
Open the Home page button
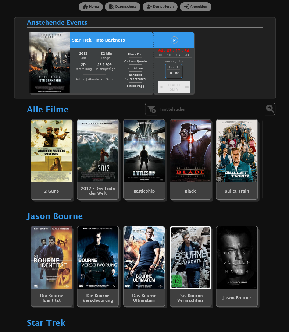(x=91, y=7)
